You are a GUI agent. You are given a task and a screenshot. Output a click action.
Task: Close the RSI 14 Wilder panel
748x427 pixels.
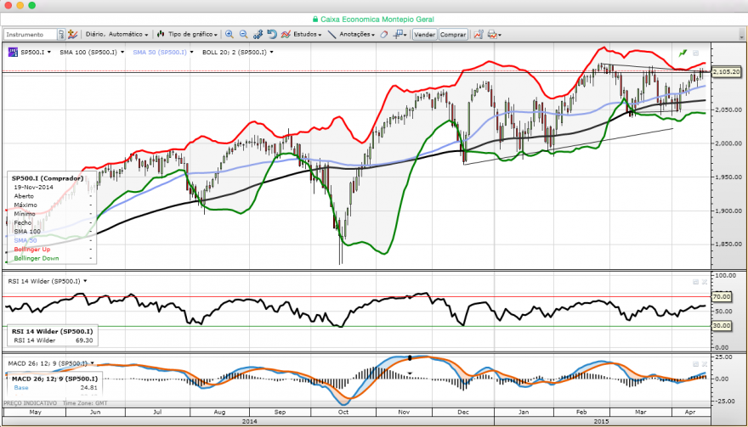coord(705,282)
